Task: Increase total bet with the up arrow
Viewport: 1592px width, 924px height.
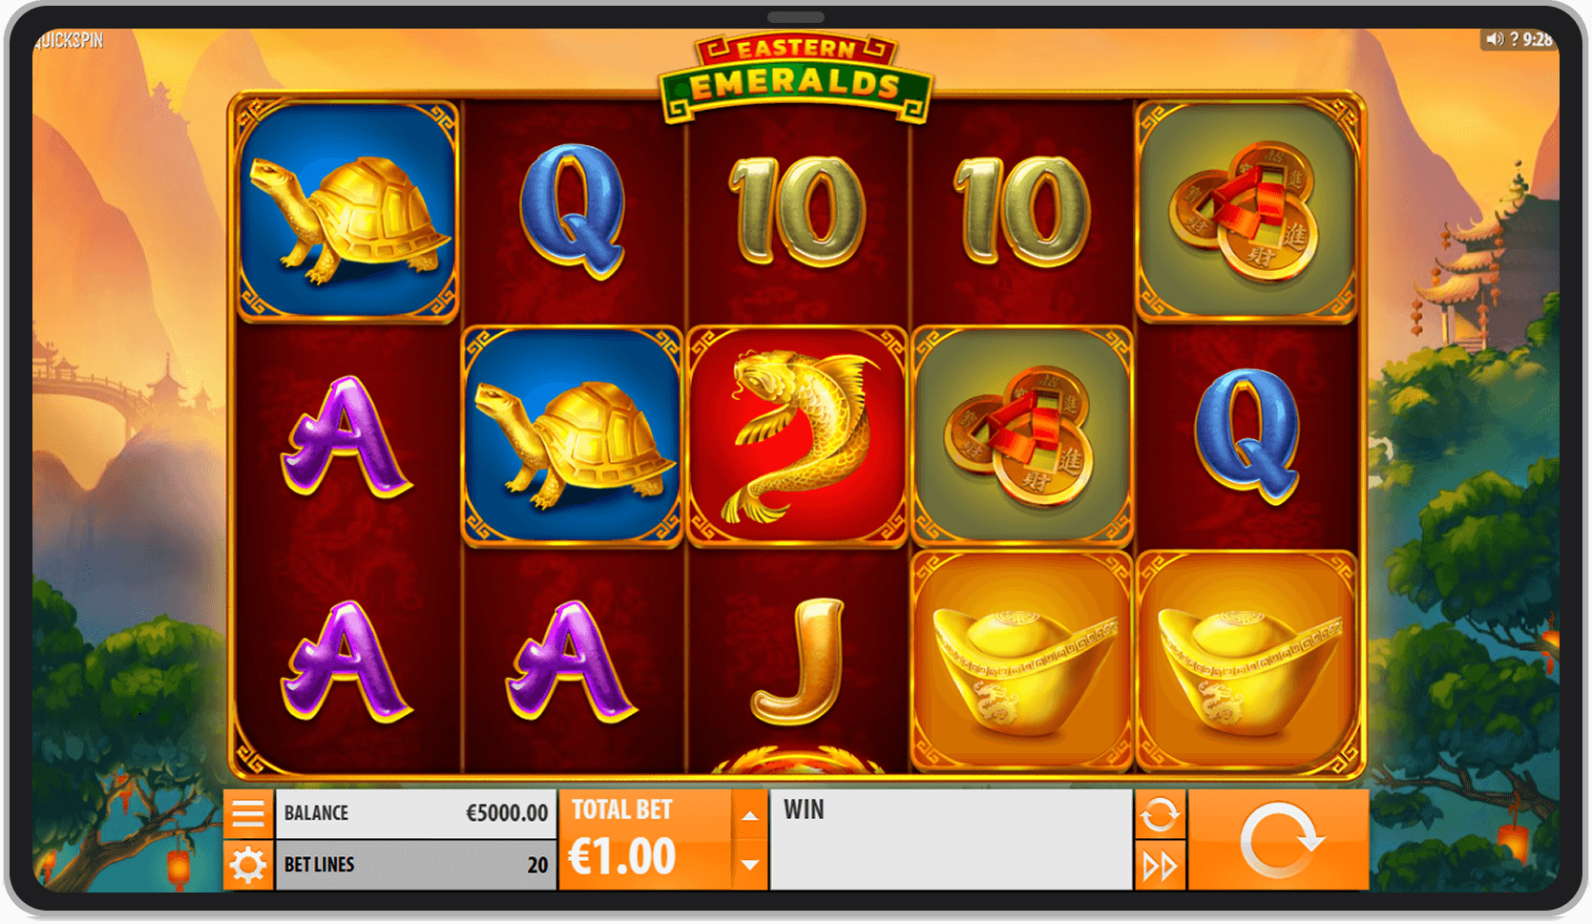Action: (750, 815)
